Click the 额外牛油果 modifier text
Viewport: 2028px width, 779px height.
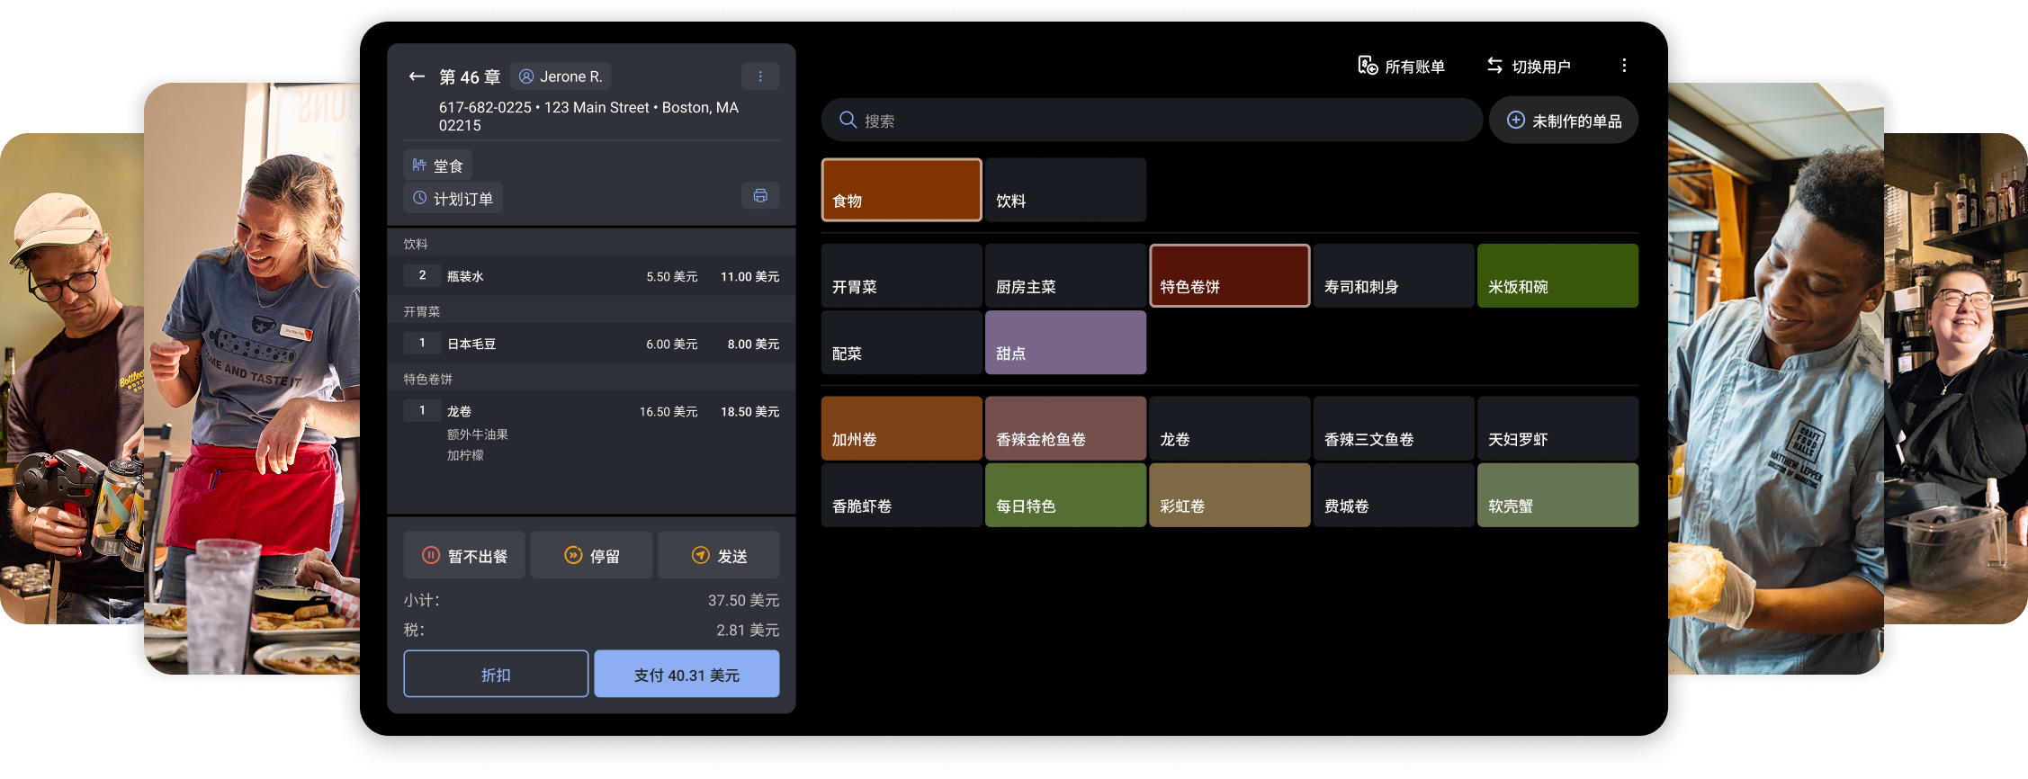[x=478, y=434]
